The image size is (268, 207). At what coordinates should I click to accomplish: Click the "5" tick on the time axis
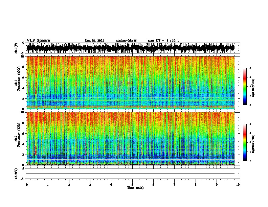coord(132,185)
